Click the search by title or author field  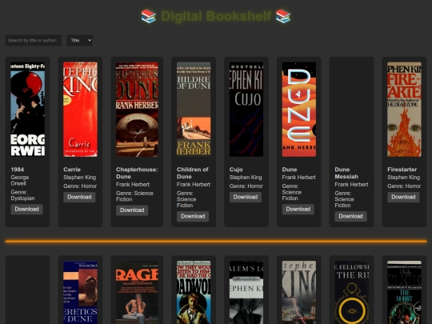pyautogui.click(x=34, y=40)
